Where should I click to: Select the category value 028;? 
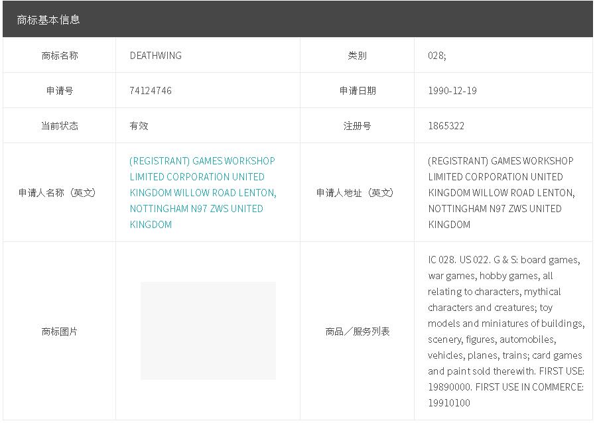pos(437,56)
